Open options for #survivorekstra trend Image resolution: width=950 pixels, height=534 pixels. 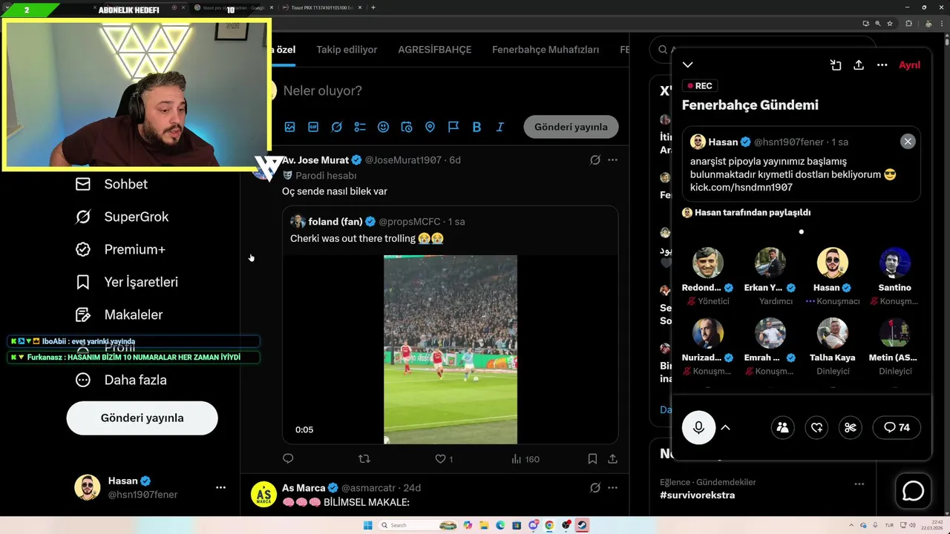click(859, 484)
